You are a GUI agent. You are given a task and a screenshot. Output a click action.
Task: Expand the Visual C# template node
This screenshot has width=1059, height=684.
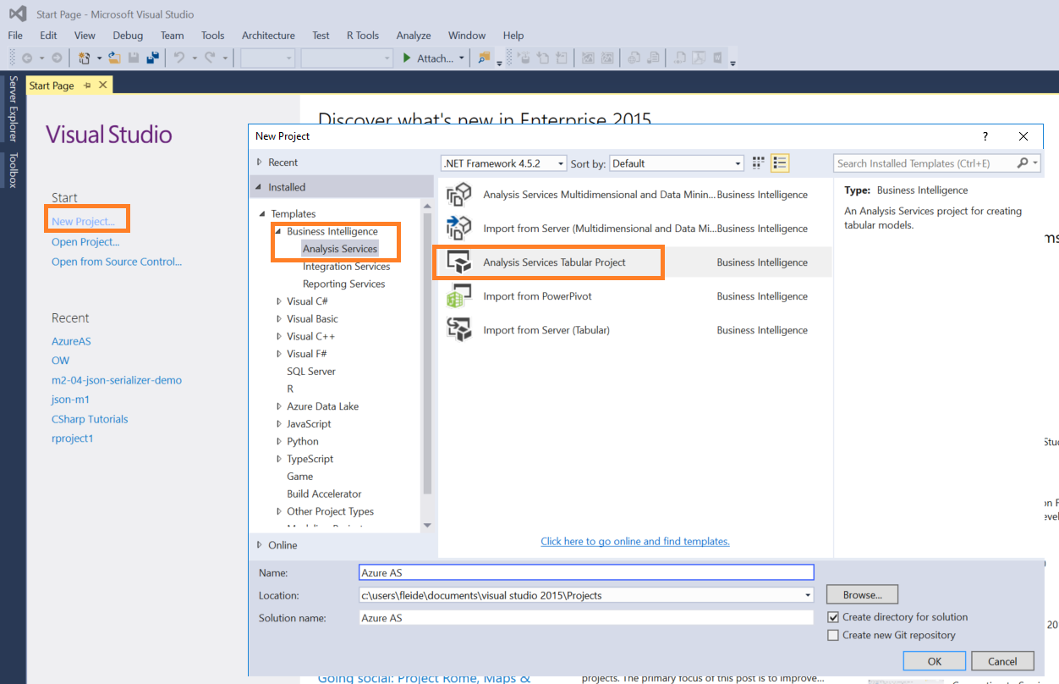pyautogui.click(x=279, y=301)
